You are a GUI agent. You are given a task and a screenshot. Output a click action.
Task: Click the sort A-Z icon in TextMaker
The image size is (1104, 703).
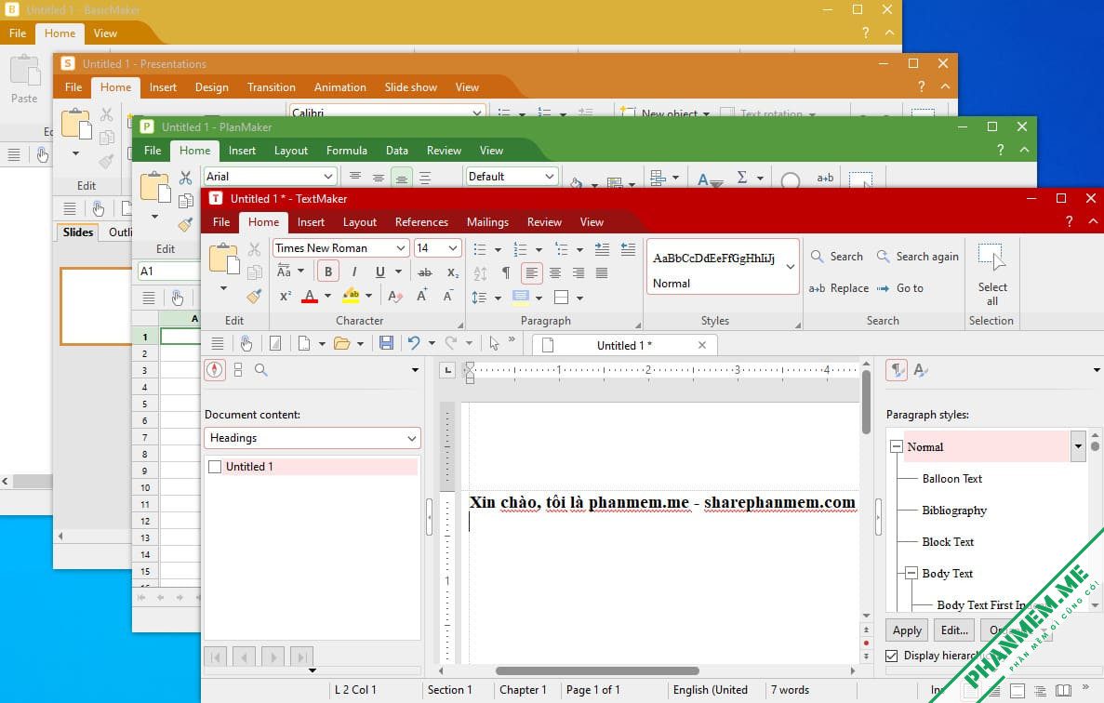point(480,273)
